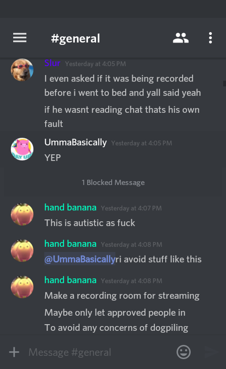Open the hamburger navigation menu
The width and height of the screenshot is (226, 369).
tap(20, 38)
